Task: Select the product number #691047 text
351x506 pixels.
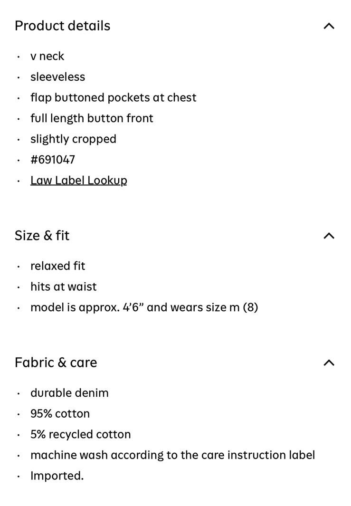Action: point(53,160)
